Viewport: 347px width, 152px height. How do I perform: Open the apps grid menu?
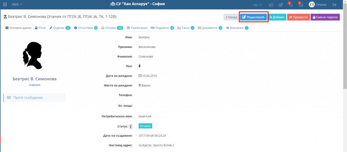tap(5, 4)
